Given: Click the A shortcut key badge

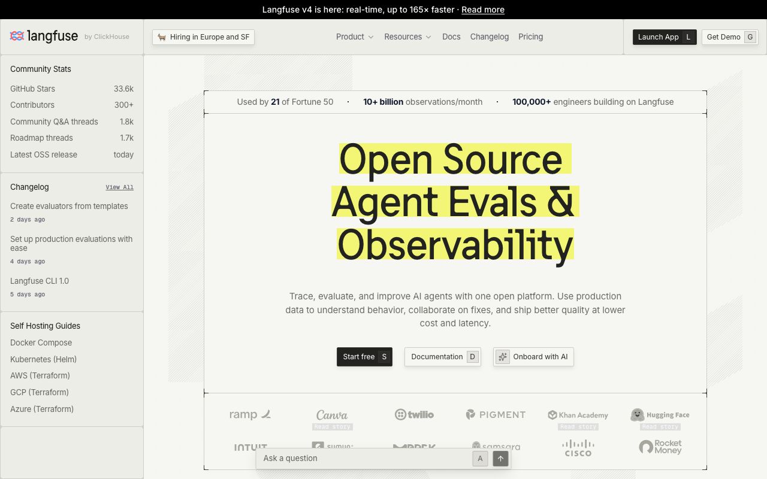Looking at the screenshot, I should [x=479, y=459].
